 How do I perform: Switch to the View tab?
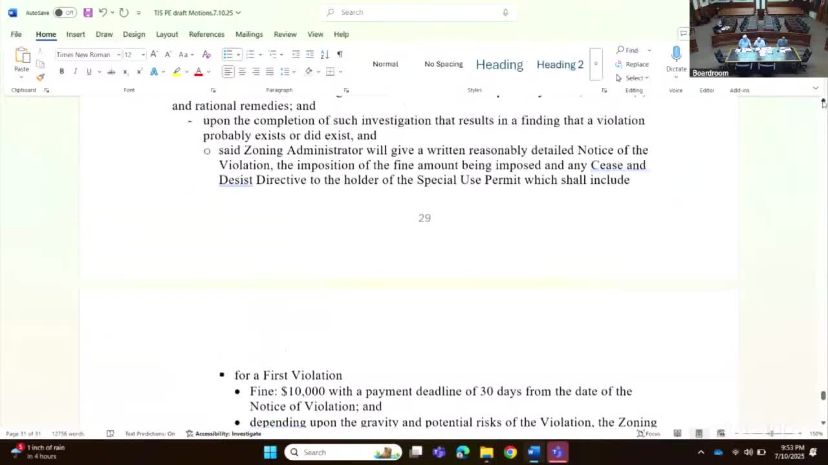pyautogui.click(x=315, y=34)
